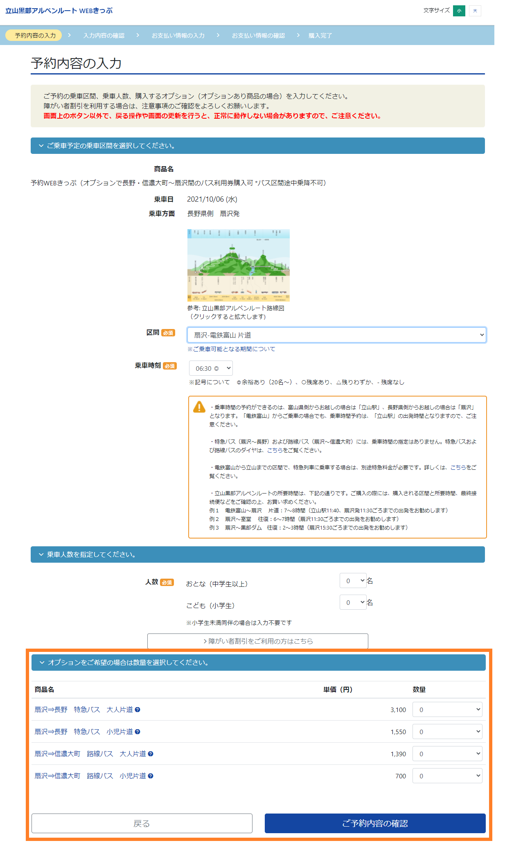Open the 立山黒部アルペンルート WEBきっぷ site title
Viewport: 514px width, 861px height.
(59, 11)
